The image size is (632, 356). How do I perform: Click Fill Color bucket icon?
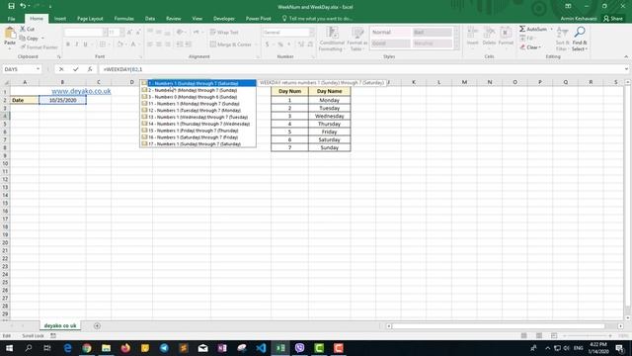tap(119, 44)
